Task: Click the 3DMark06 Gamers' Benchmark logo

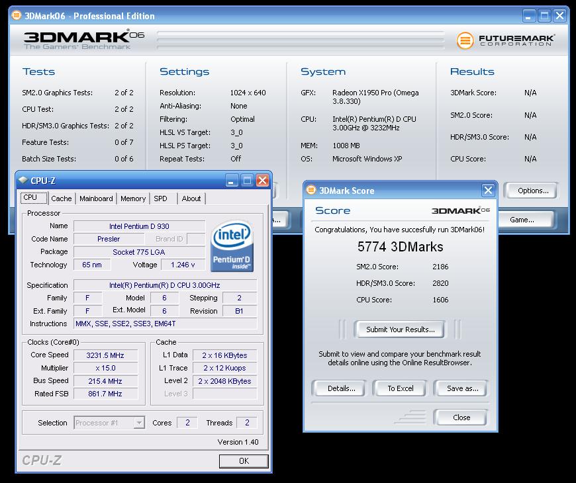Action: 84,39
